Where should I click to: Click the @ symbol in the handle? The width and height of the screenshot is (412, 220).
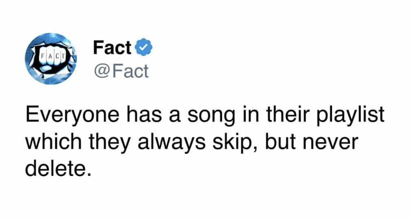click(x=101, y=71)
